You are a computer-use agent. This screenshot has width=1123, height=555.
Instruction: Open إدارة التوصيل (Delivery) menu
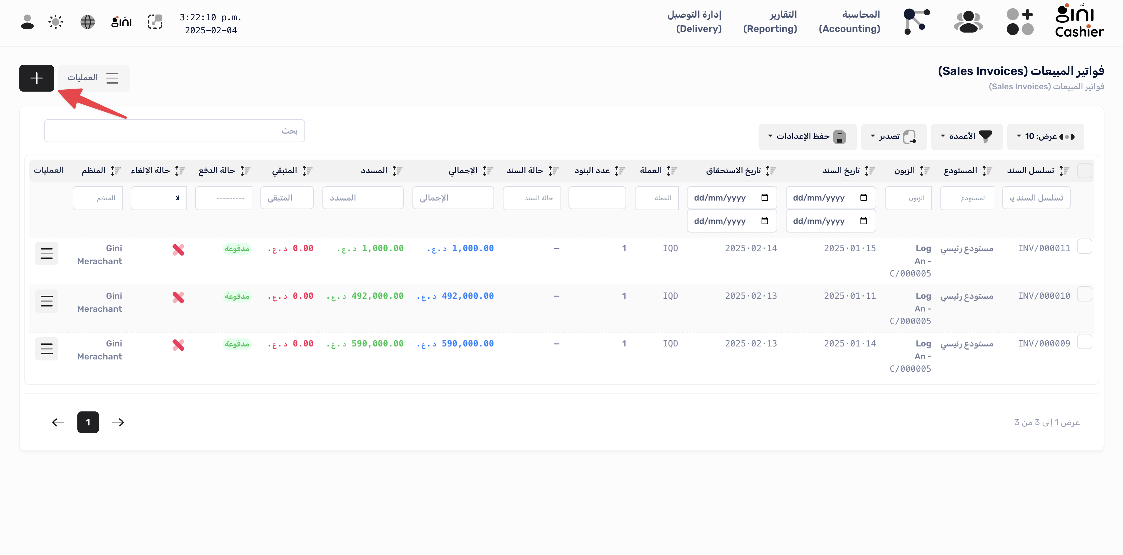click(x=695, y=22)
